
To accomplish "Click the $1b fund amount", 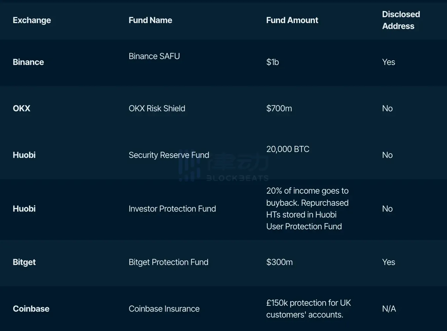I will [273, 62].
